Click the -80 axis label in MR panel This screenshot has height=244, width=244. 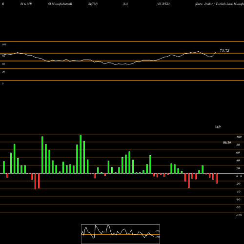[238, 207]
